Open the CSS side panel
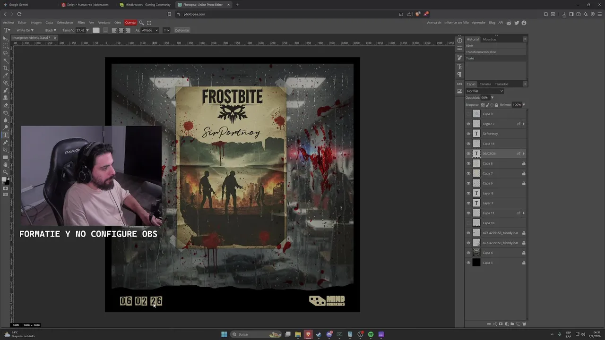605x340 pixels. pyautogui.click(x=459, y=84)
